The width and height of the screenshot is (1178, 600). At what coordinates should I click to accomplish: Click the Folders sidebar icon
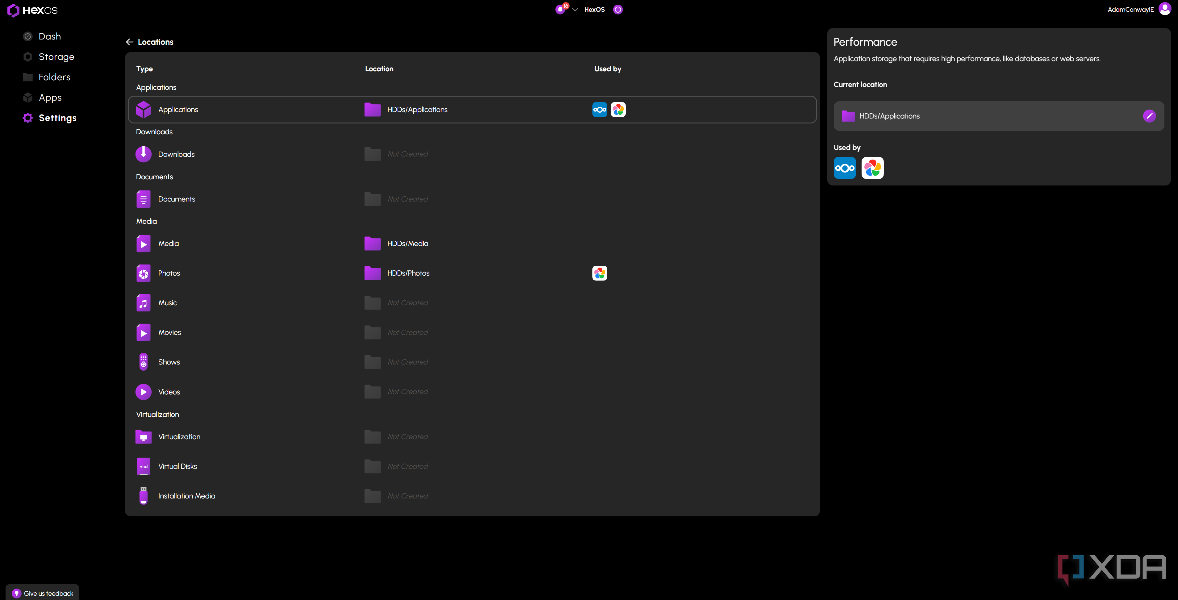tap(28, 77)
